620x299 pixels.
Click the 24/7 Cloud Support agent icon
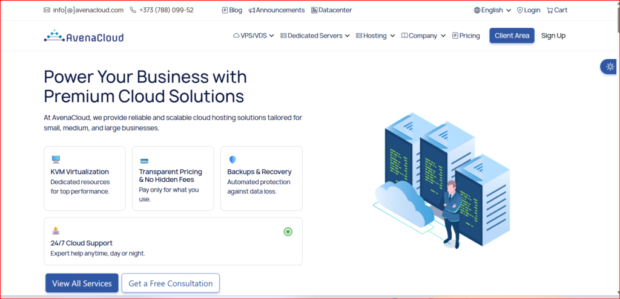56,231
